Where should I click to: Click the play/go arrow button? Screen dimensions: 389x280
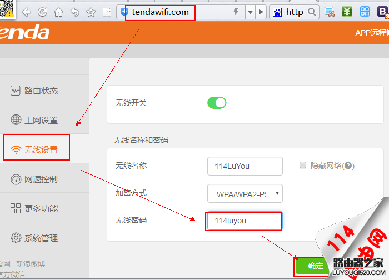click(x=261, y=12)
